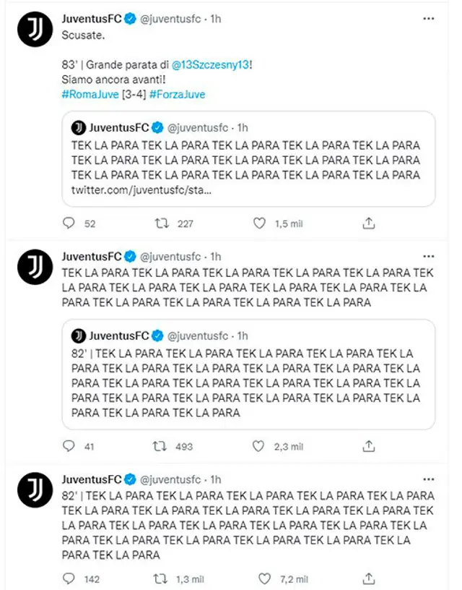Viewport: 462px width, 590px height.
Task: Like the tweet with 2,3 mil likes
Action: 260,446
